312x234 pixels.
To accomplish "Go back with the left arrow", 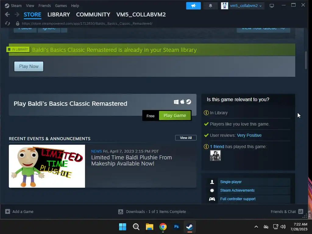I will click(x=7, y=14).
